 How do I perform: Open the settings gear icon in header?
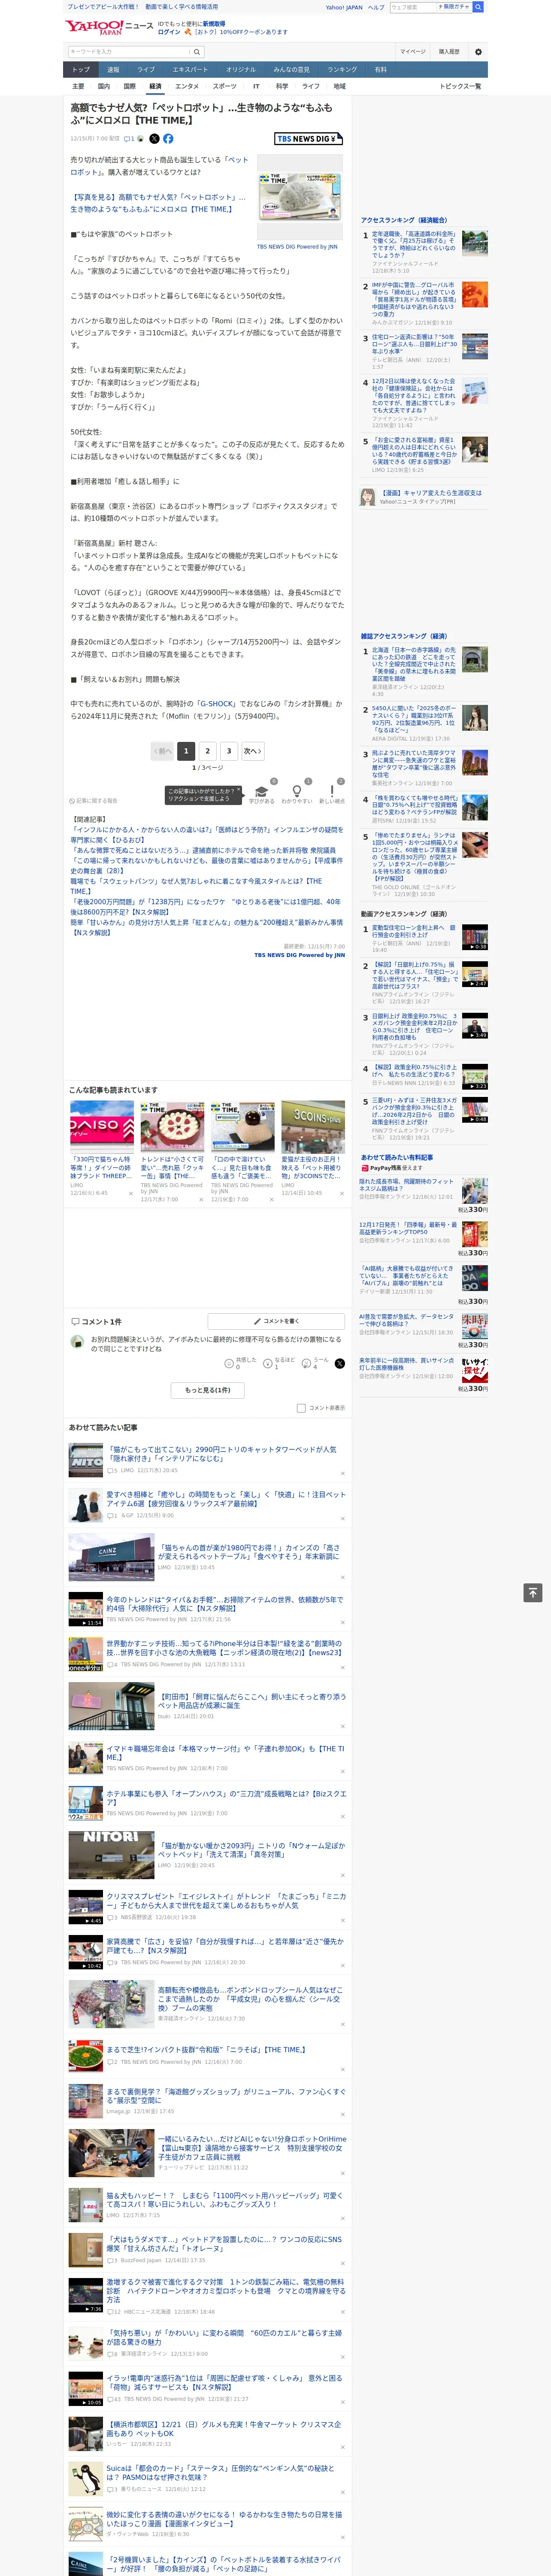pyautogui.click(x=478, y=51)
